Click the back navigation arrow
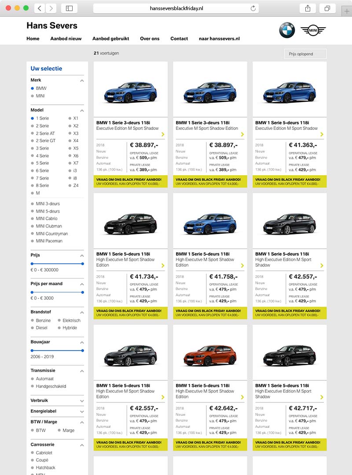Screen dimensions: 352x475 point(39,8)
